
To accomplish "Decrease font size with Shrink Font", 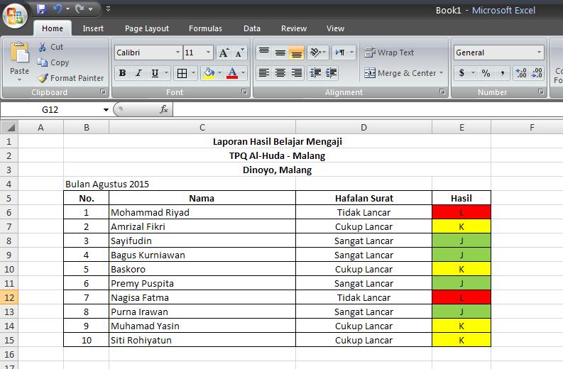I will (x=239, y=53).
